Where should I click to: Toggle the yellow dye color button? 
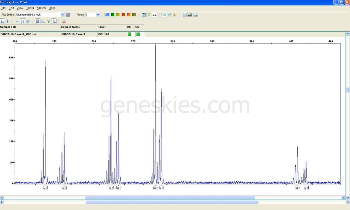pyautogui.click(x=118, y=15)
